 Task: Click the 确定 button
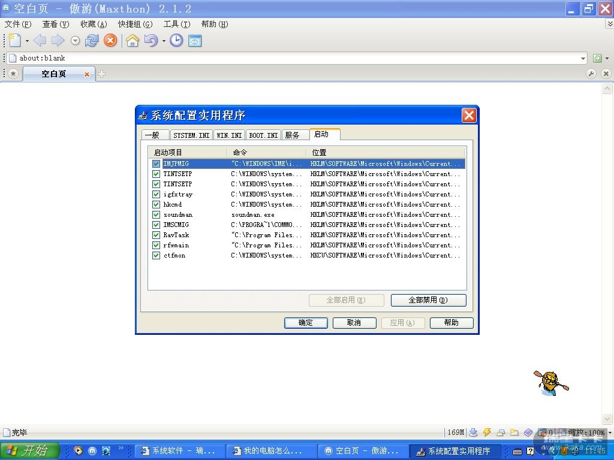306,323
